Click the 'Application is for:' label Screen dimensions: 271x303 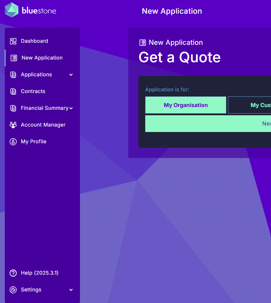point(167,90)
